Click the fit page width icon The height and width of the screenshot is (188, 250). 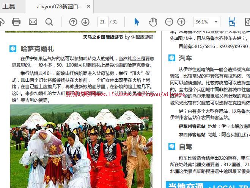[x=232, y=22]
